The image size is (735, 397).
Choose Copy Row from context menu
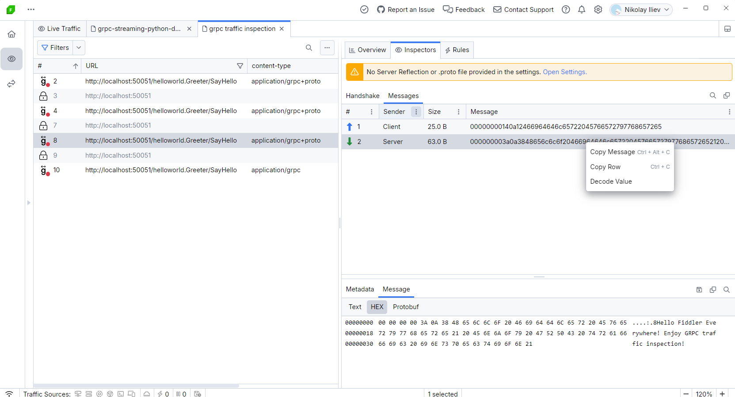pyautogui.click(x=630, y=167)
